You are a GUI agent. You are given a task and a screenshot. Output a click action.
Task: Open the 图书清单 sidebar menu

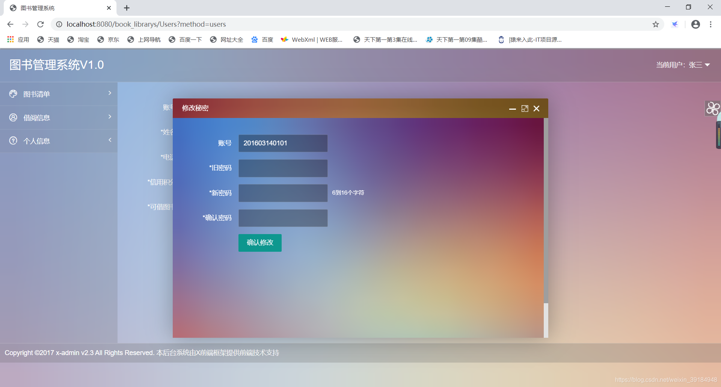pos(59,94)
